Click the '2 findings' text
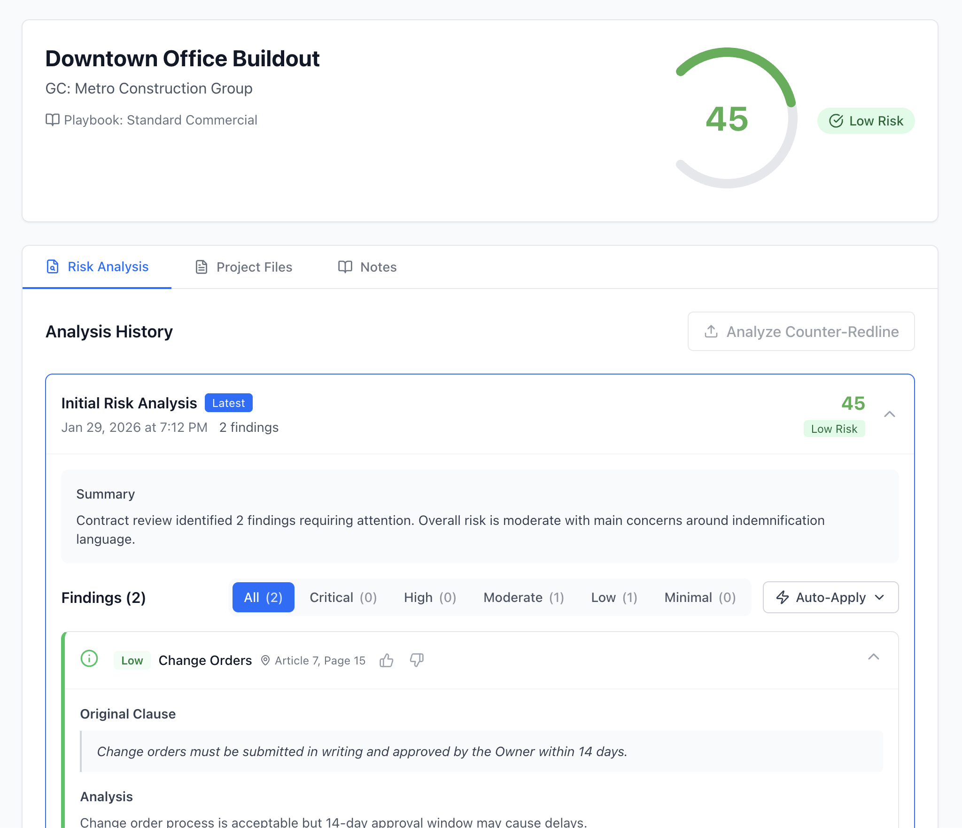The height and width of the screenshot is (828, 962). pyautogui.click(x=248, y=427)
